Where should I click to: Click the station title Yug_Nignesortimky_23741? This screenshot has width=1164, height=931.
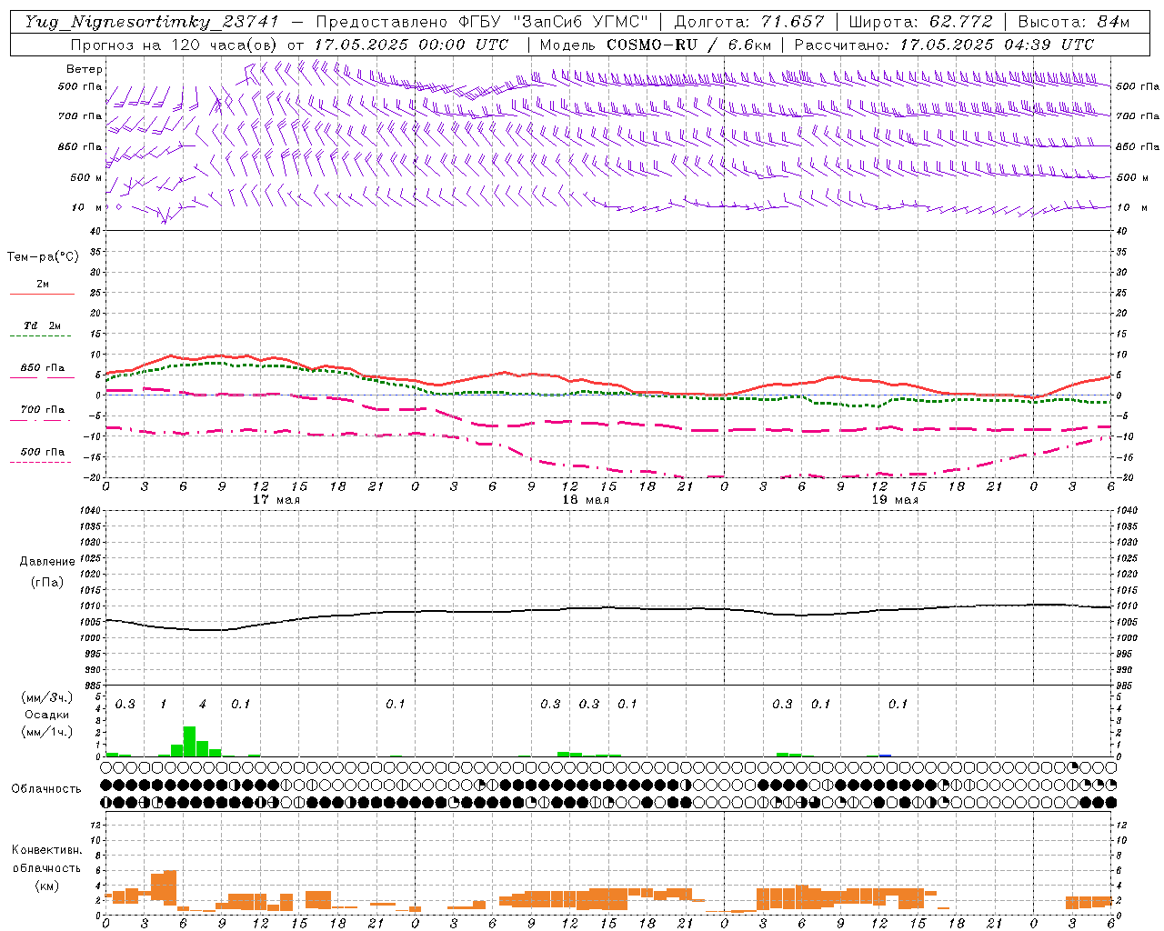tap(152, 22)
